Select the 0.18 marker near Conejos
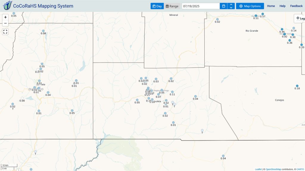The width and height of the screenshot is (305, 171). pos(297,86)
